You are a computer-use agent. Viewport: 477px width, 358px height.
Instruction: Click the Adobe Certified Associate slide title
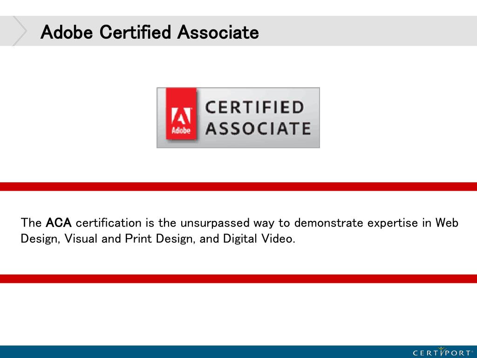150,32
